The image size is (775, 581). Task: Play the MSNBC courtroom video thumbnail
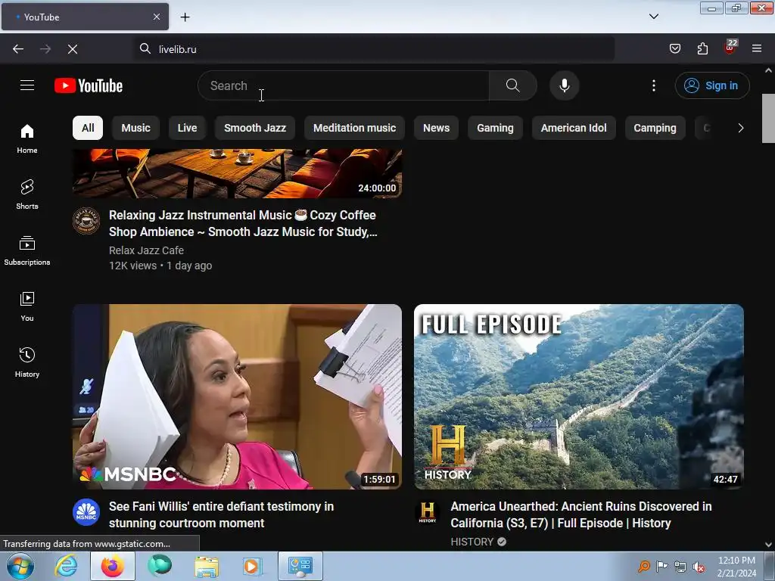pos(237,396)
